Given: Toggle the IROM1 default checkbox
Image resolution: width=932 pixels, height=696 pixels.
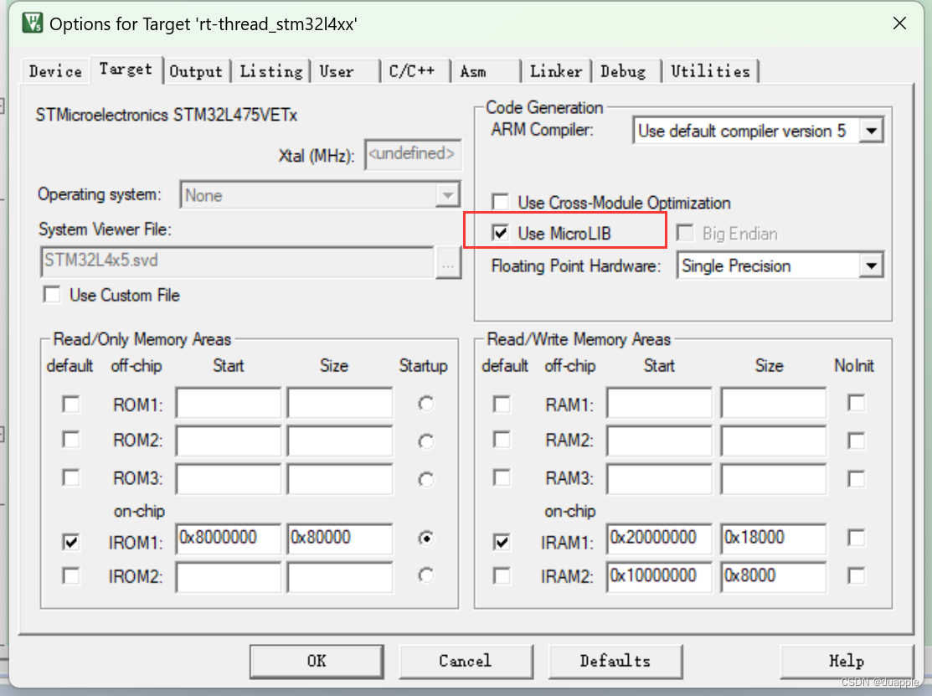Looking at the screenshot, I should (x=70, y=541).
